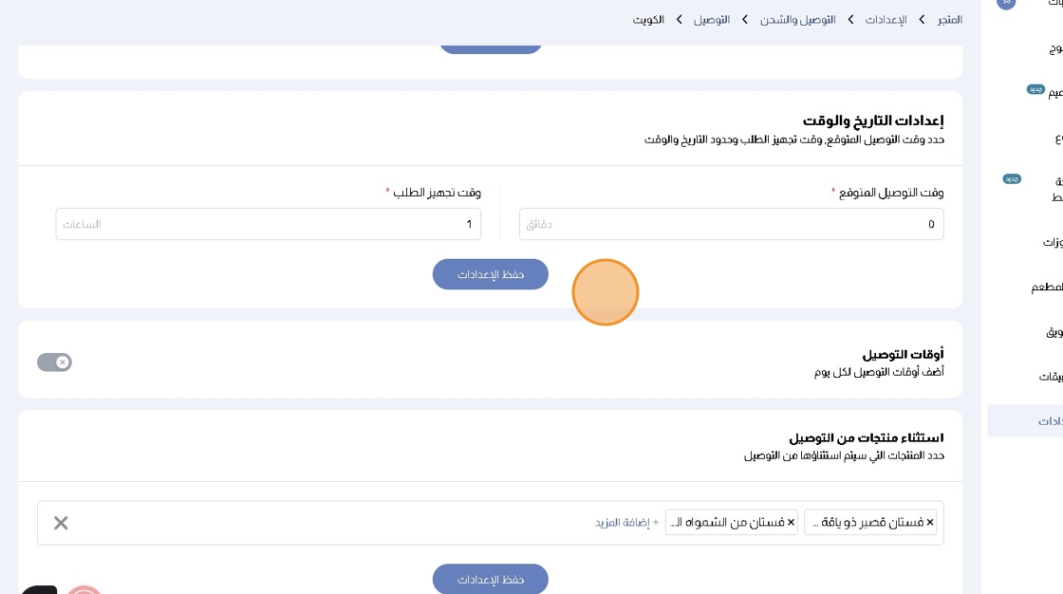The image size is (1063, 594).
Task: Enable the delivery times (أوقات التوصيل) toggle
Action: (x=54, y=362)
